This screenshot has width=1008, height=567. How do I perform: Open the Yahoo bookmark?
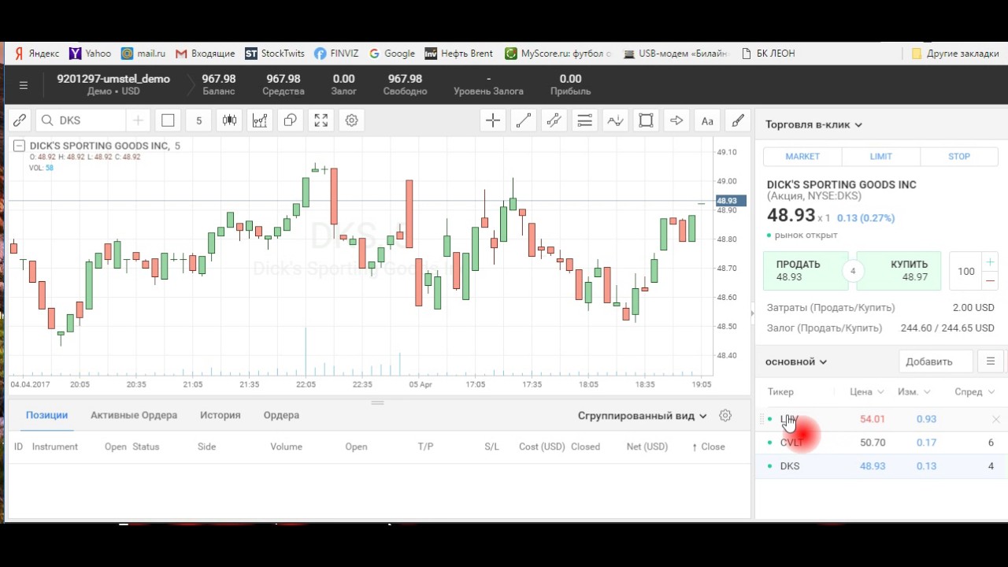90,54
